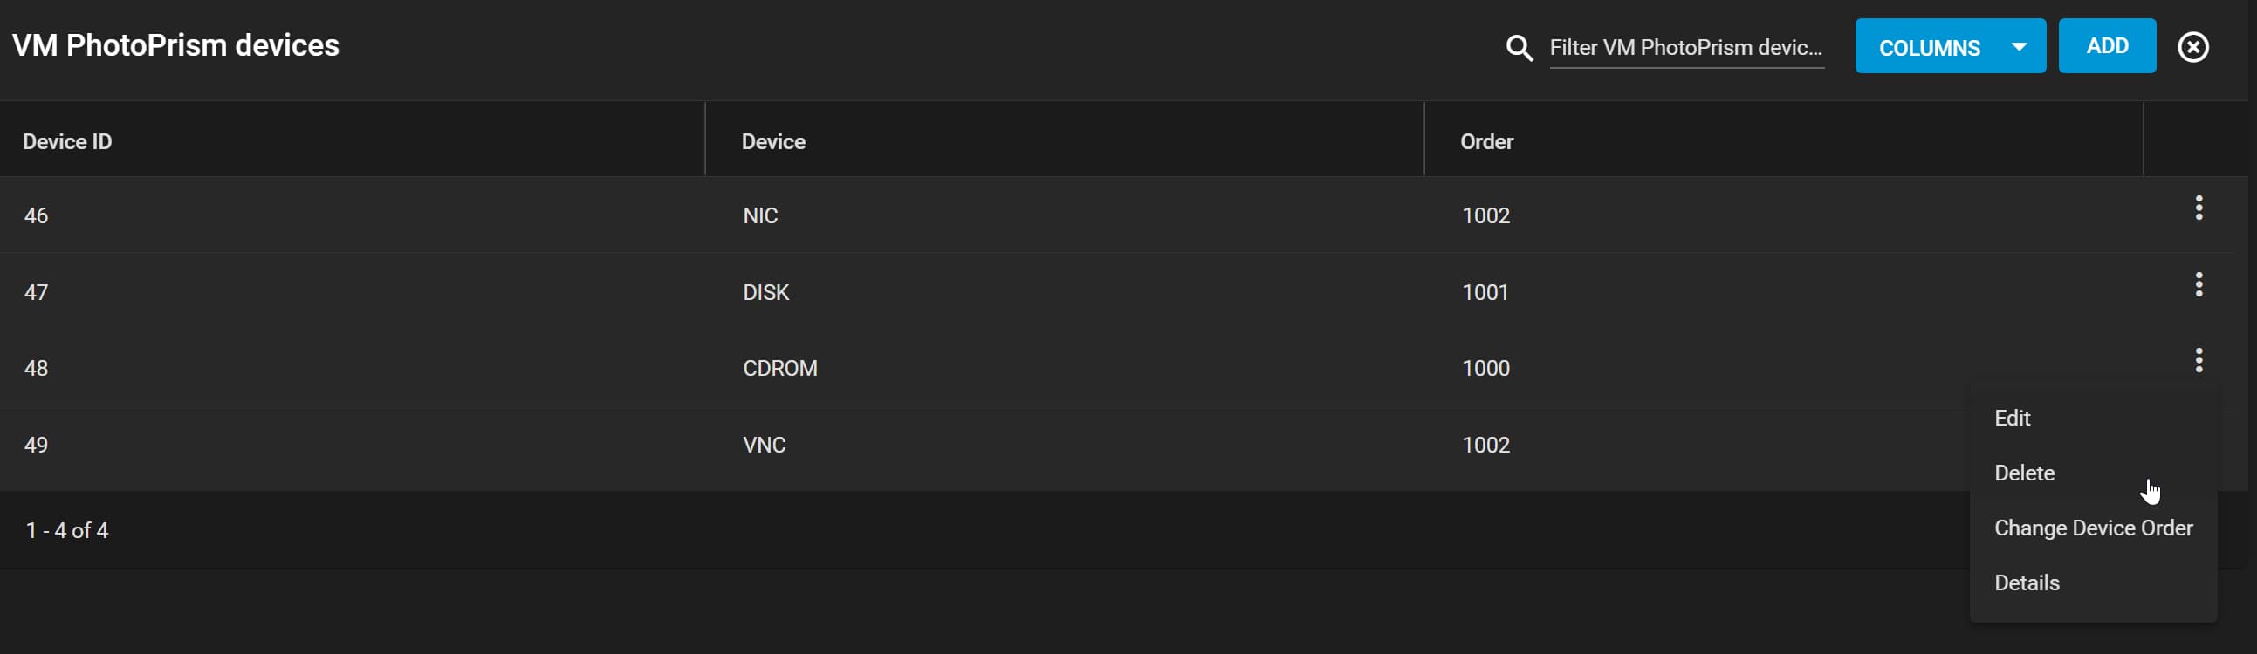Screen dimensions: 2257x654
Task: Select the NIC device row
Action: point(1123,215)
